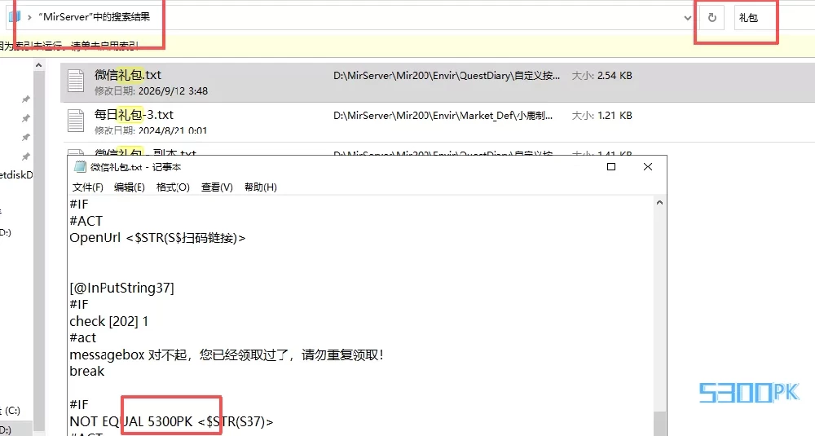Click the Envir\Market_Def path of 每日礼包-3.txt
Viewport: 815px width, 436px height.
pyautogui.click(x=443, y=116)
